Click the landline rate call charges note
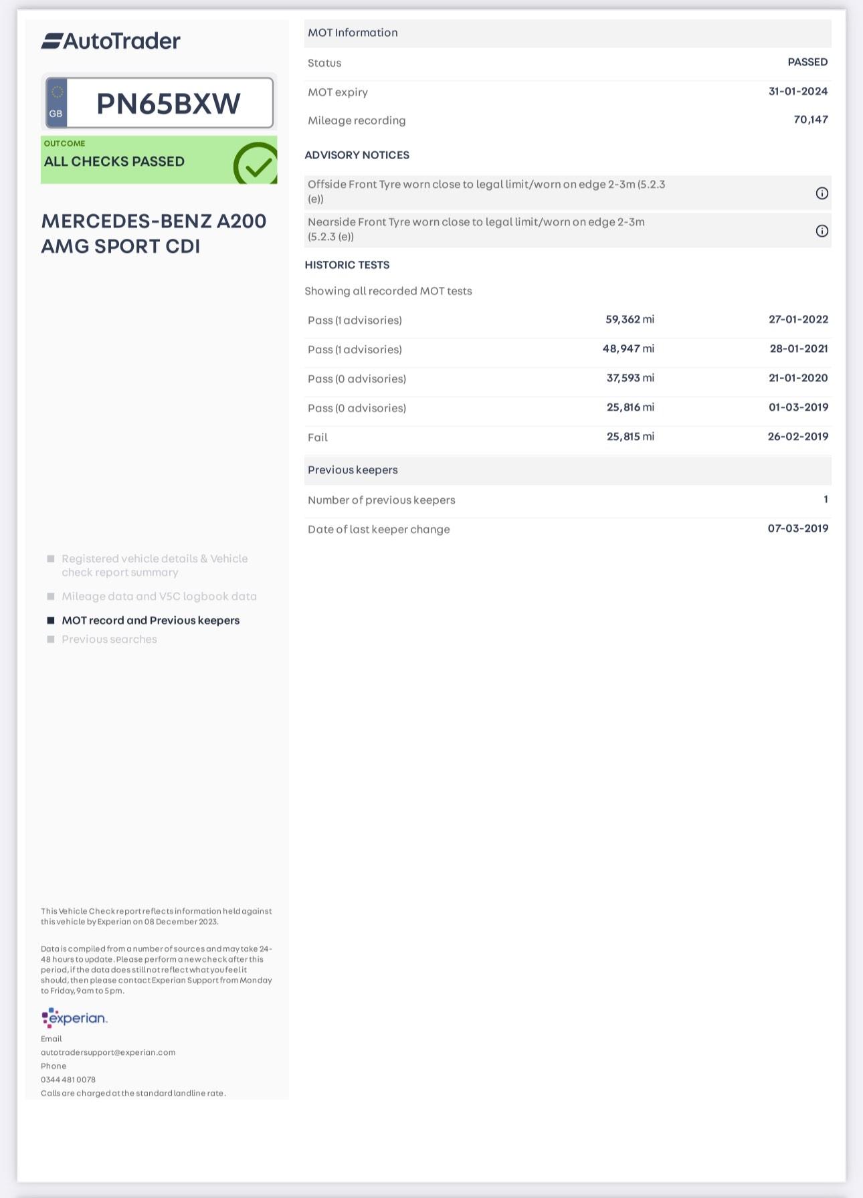This screenshot has width=863, height=1198. (x=133, y=1093)
